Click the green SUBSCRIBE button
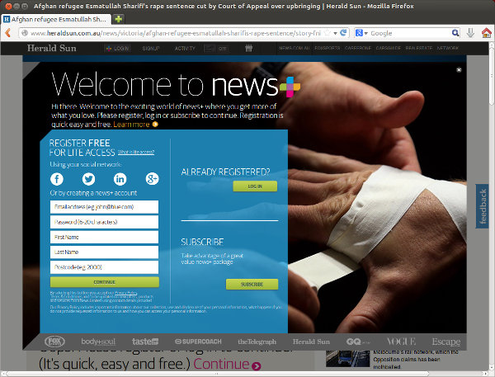Screen dimensions: 495x377 pos(252,284)
